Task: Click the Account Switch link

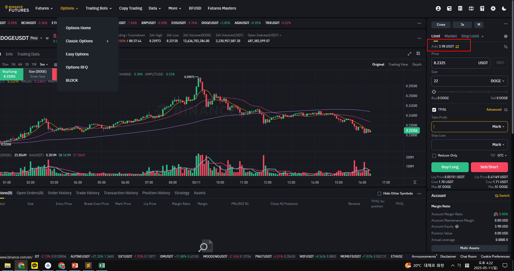Action: tap(502, 196)
